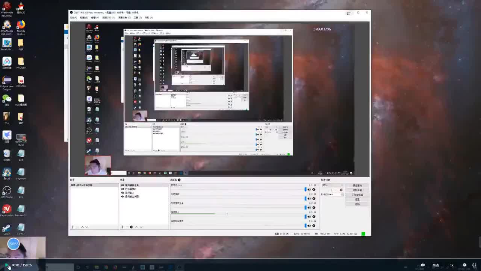This screenshot has width=481, height=271.
Task: Select the Mozilla Firefox desktop icon
Action: (21, 27)
